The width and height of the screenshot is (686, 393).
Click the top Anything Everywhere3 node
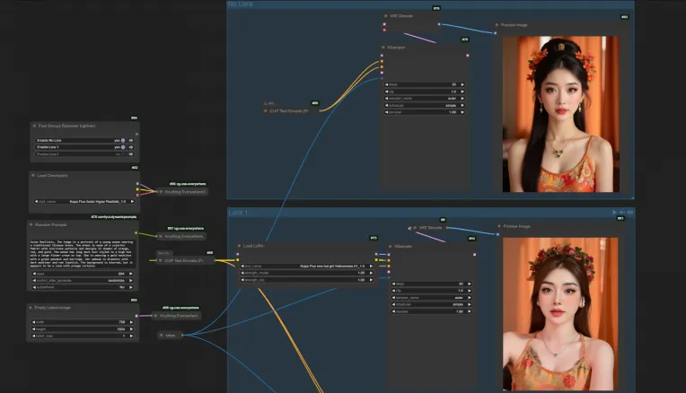(183, 191)
